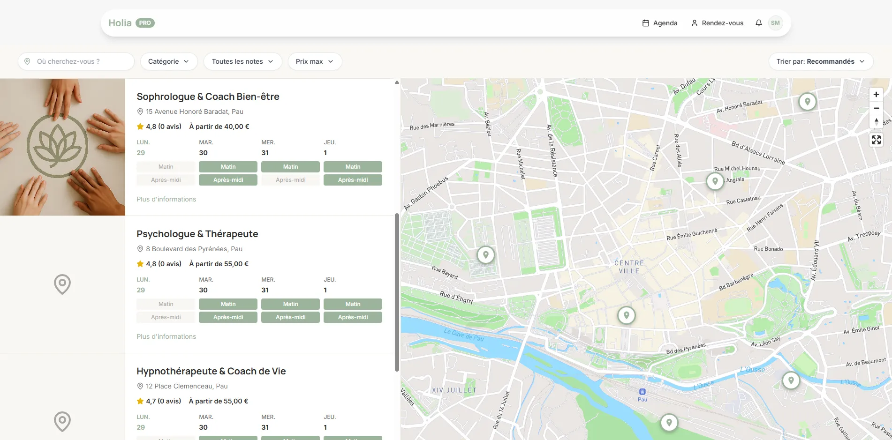892x440 pixels.
Task: Open the SM profile avatar
Action: coord(775,22)
